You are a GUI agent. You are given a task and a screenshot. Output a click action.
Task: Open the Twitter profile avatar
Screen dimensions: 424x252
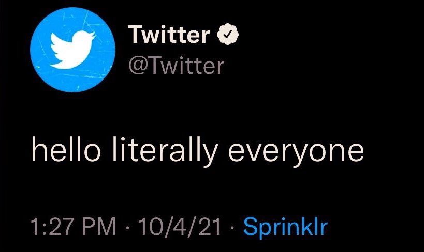[73, 50]
